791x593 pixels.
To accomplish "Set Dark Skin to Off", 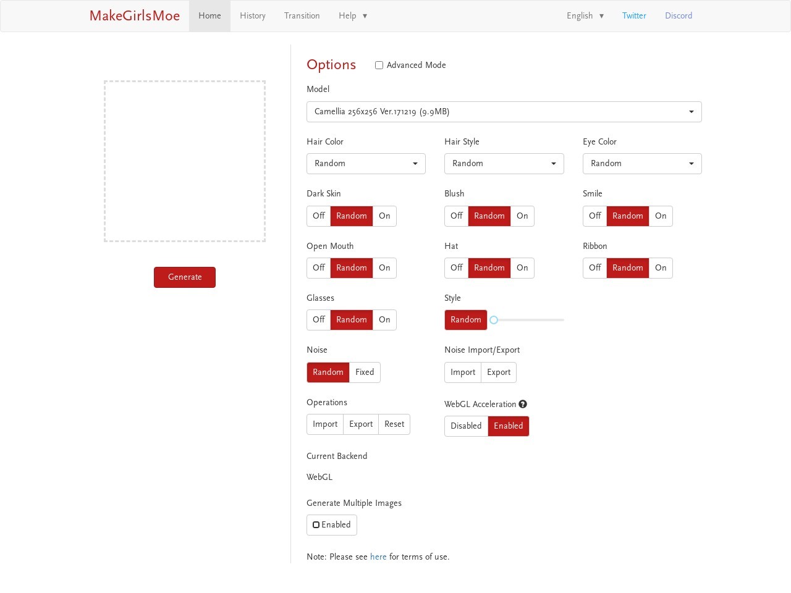I will tap(318, 216).
